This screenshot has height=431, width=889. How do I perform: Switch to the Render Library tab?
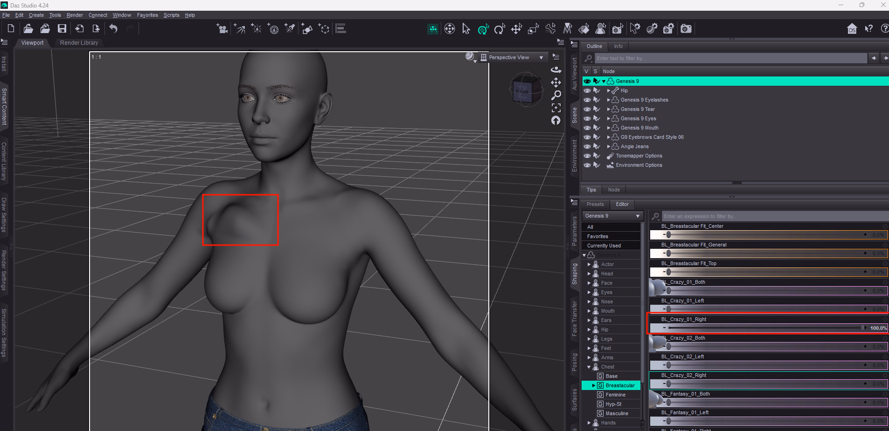coord(79,42)
